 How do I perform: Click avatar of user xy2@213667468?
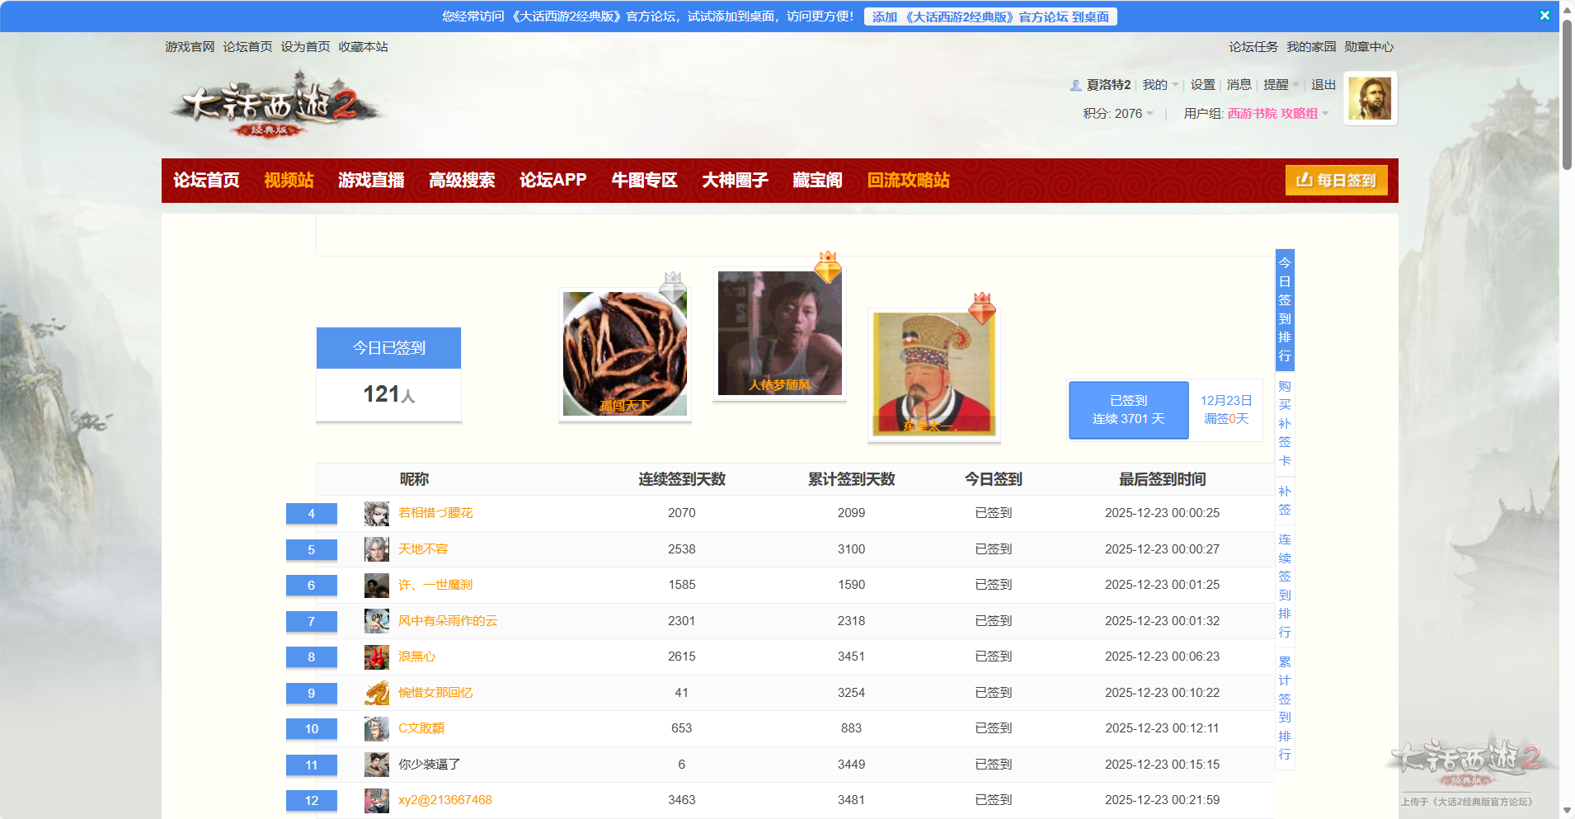377,801
